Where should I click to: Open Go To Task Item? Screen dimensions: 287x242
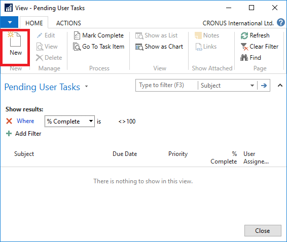[98, 47]
